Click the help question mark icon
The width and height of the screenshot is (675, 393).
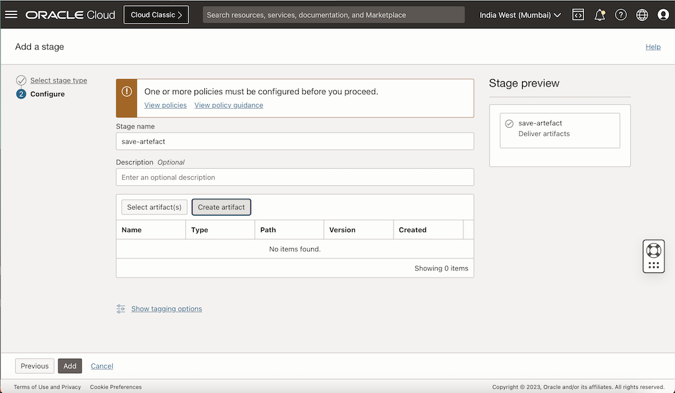(x=621, y=15)
